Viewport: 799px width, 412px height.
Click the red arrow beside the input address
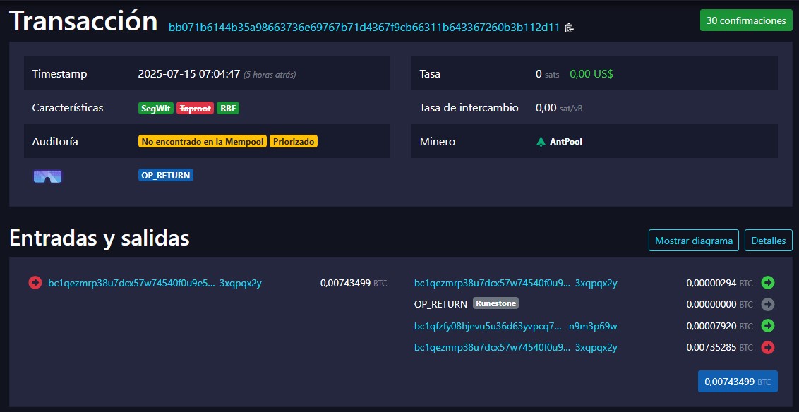tap(35, 283)
